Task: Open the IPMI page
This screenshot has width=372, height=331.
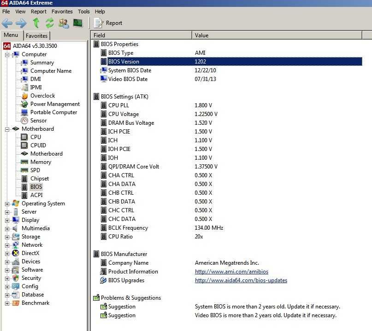Action: pyautogui.click(x=36, y=87)
